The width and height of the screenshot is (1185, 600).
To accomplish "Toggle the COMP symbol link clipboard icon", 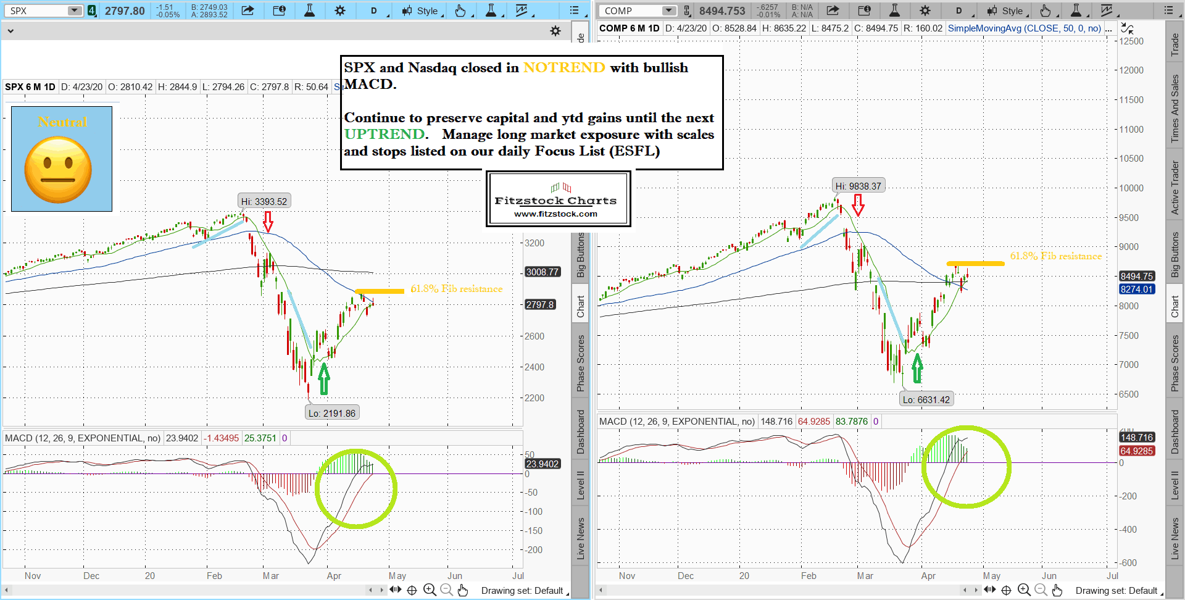I will (x=687, y=10).
